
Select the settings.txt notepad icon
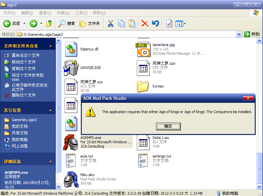coord(143,161)
